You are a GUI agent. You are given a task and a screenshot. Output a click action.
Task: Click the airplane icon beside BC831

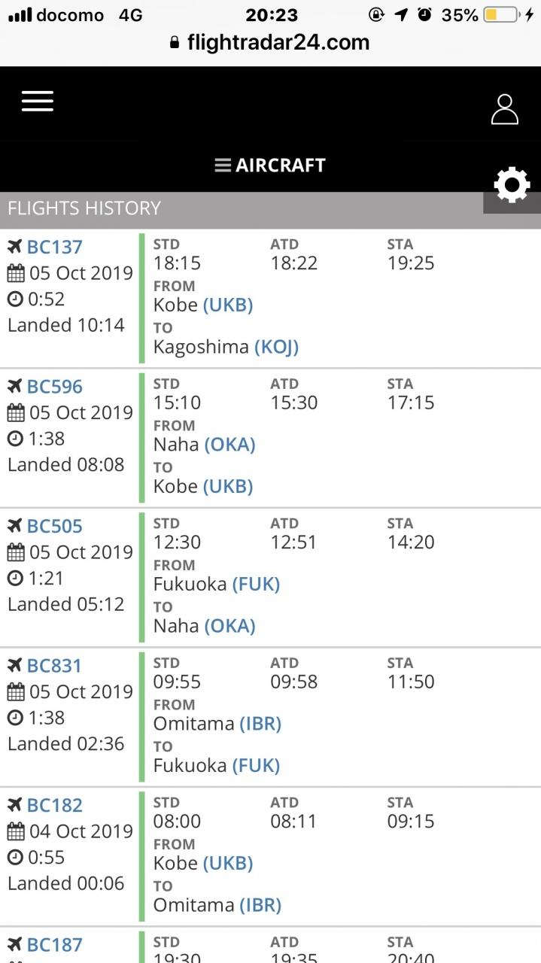(15, 665)
